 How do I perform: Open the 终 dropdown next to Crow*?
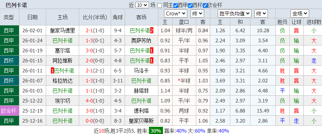[x=197, y=14]
